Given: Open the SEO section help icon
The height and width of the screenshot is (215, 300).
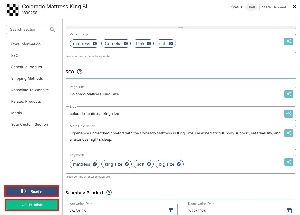Looking at the screenshot, I should (80, 72).
